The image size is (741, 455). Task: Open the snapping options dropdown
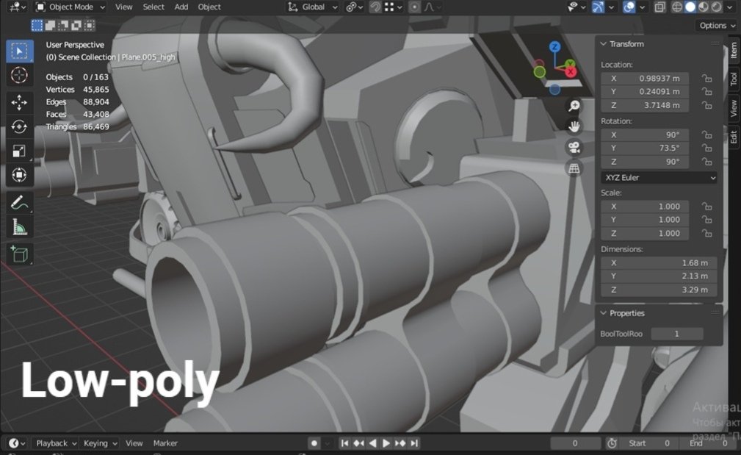[394, 7]
